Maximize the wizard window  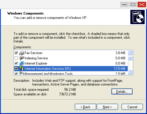coord(133,4)
